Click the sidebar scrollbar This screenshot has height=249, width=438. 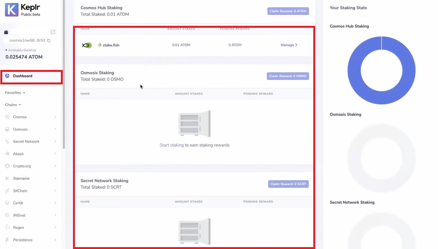(x=64, y=74)
